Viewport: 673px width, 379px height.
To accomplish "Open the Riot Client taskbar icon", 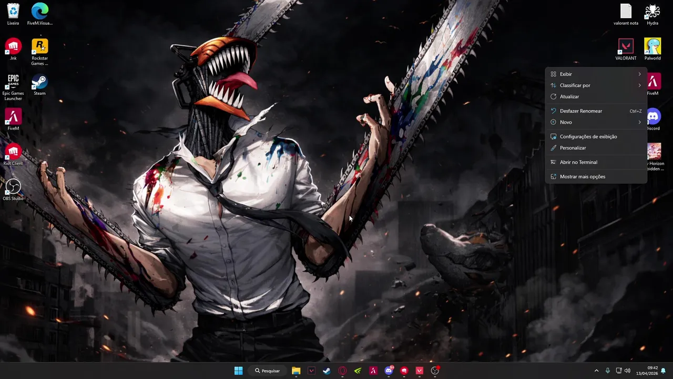I will 404,371.
